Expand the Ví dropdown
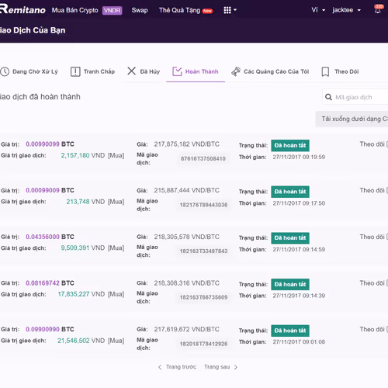388x388 pixels. 318,10
